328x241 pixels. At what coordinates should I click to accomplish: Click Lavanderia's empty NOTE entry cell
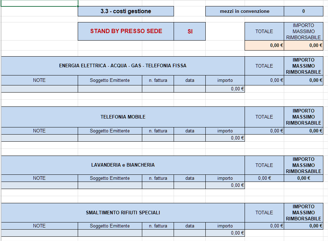pyautogui.click(x=39, y=185)
